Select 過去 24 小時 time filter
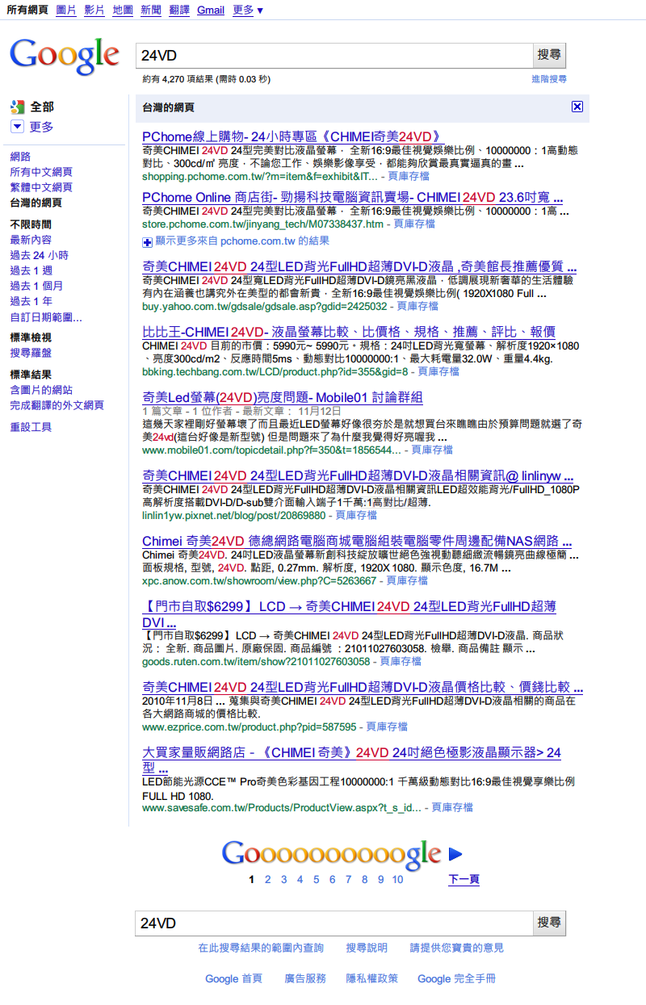Image resolution: width=646 pixels, height=1005 pixels. point(39,255)
